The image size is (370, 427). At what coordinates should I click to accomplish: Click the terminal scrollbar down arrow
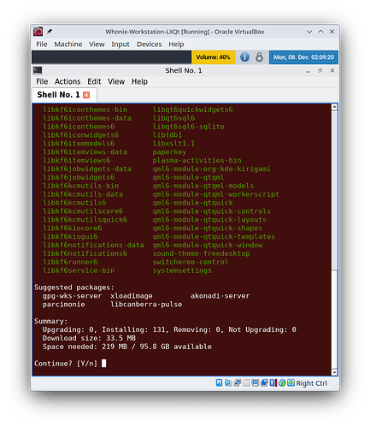(x=334, y=372)
